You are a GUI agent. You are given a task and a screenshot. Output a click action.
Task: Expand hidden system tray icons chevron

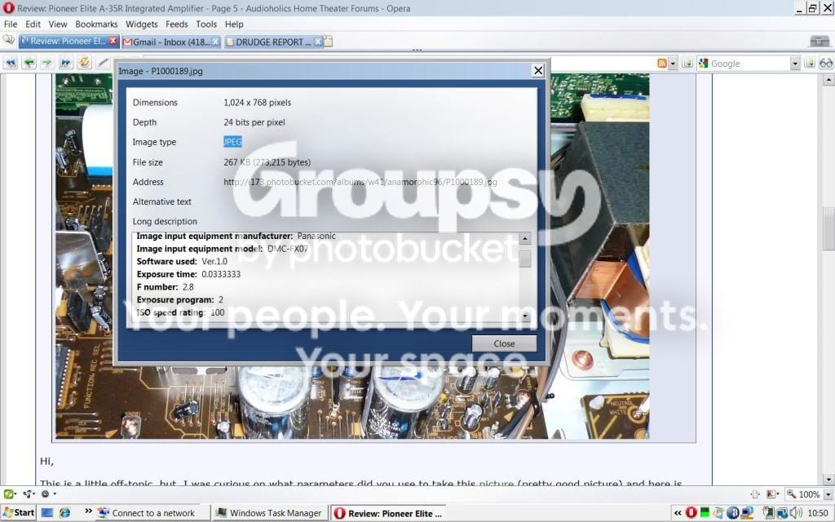tap(678, 514)
